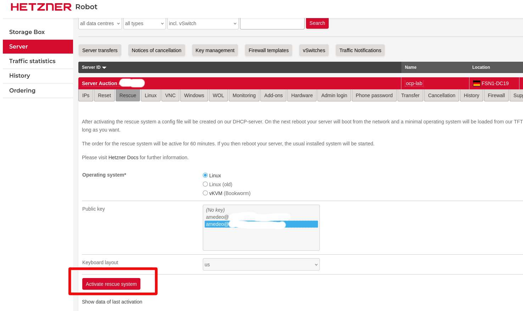Switch to the Rescue tab
The height and width of the screenshot is (311, 523).
(x=128, y=95)
